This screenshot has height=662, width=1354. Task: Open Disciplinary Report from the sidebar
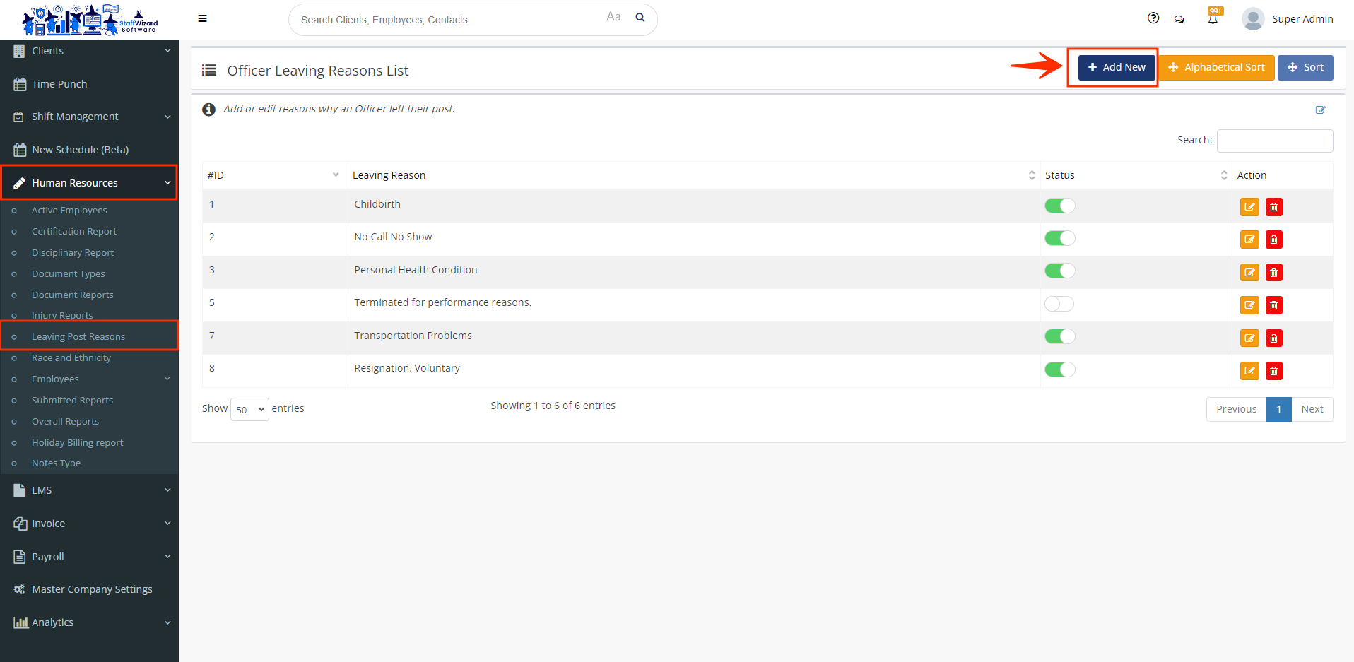coord(73,252)
